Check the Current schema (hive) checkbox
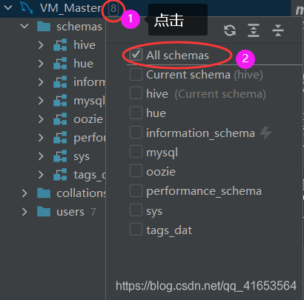 pyautogui.click(x=136, y=74)
